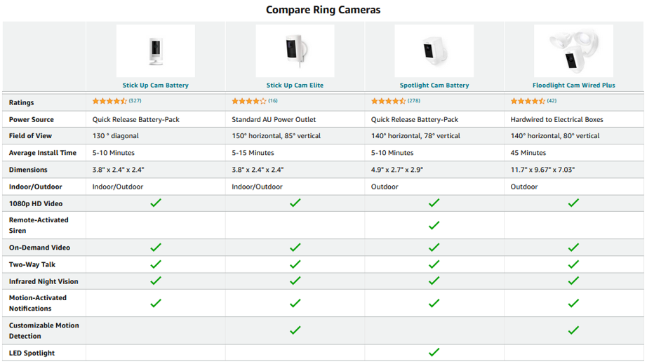Click the LED Spotlight checkmark for Spotlight Cam

[x=434, y=353]
